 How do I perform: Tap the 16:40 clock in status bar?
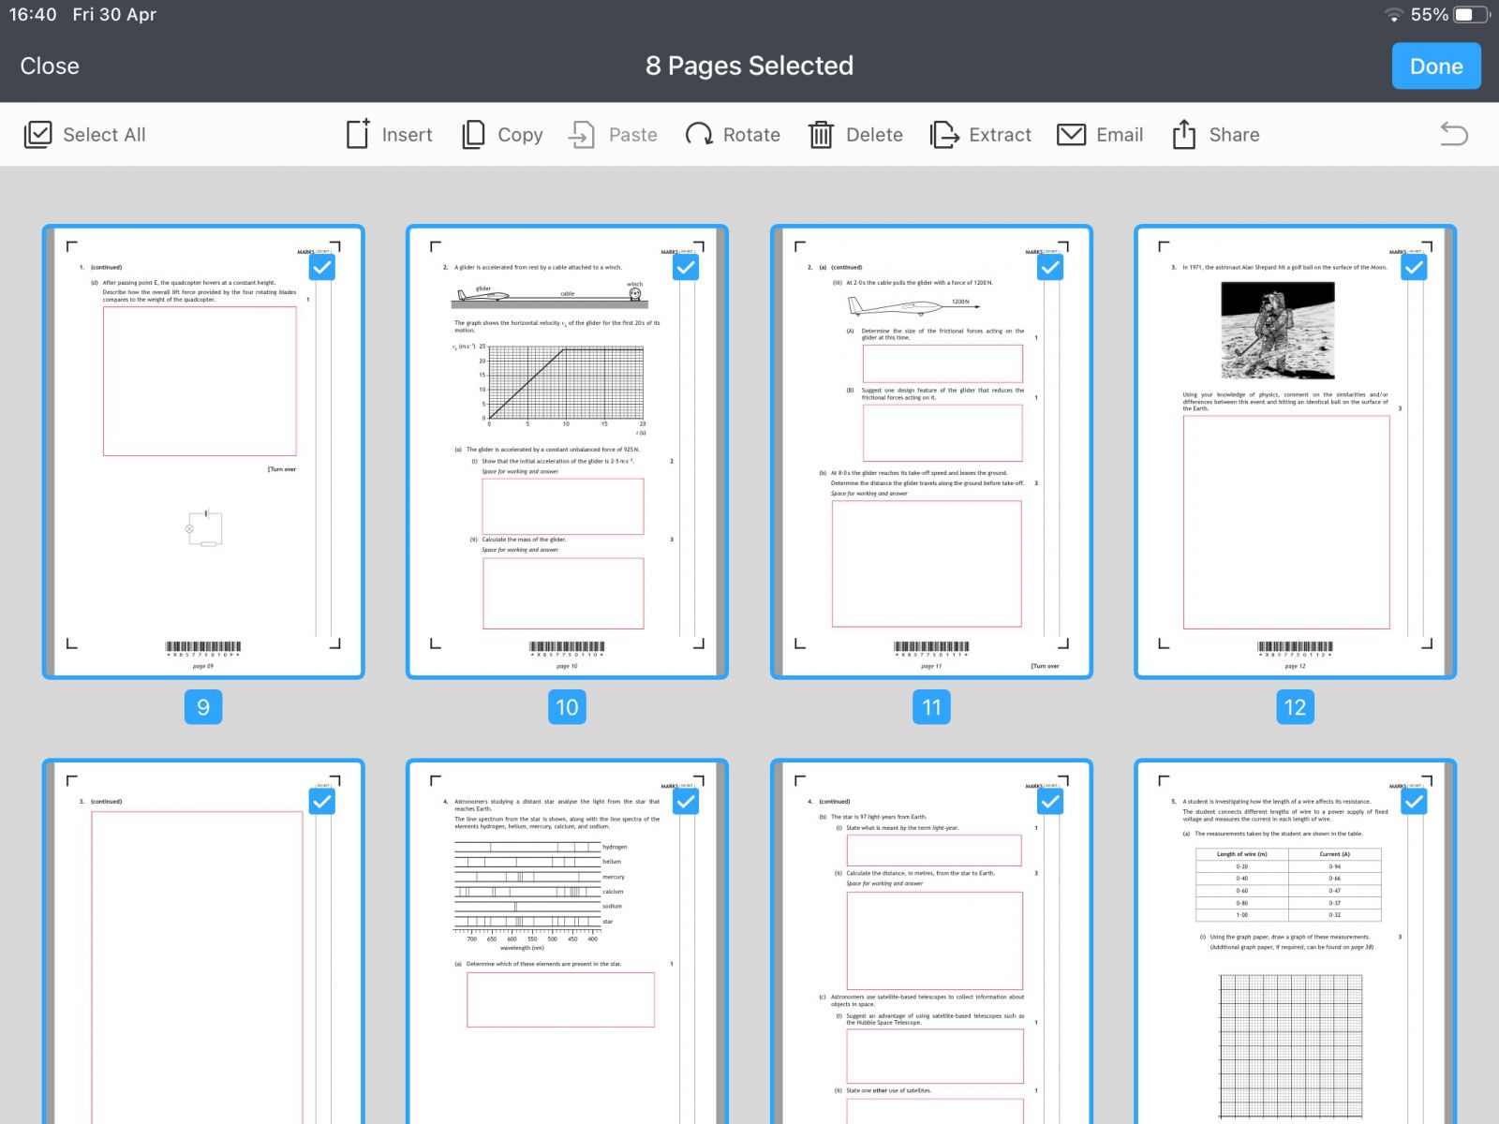pos(33,14)
